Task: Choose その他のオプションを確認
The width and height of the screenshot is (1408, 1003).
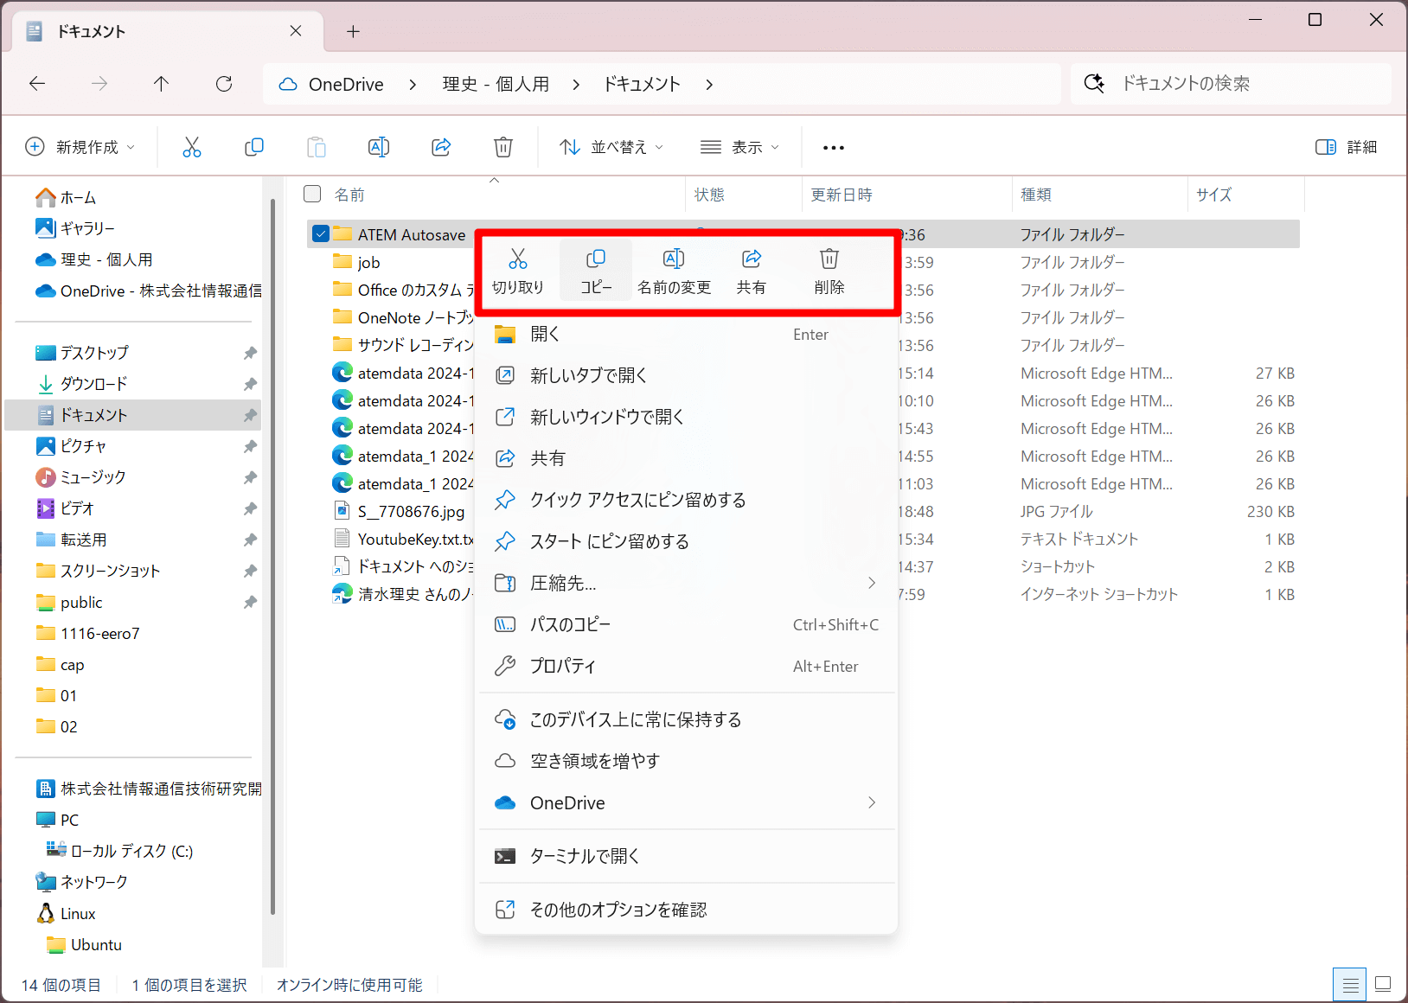Action: [687, 910]
